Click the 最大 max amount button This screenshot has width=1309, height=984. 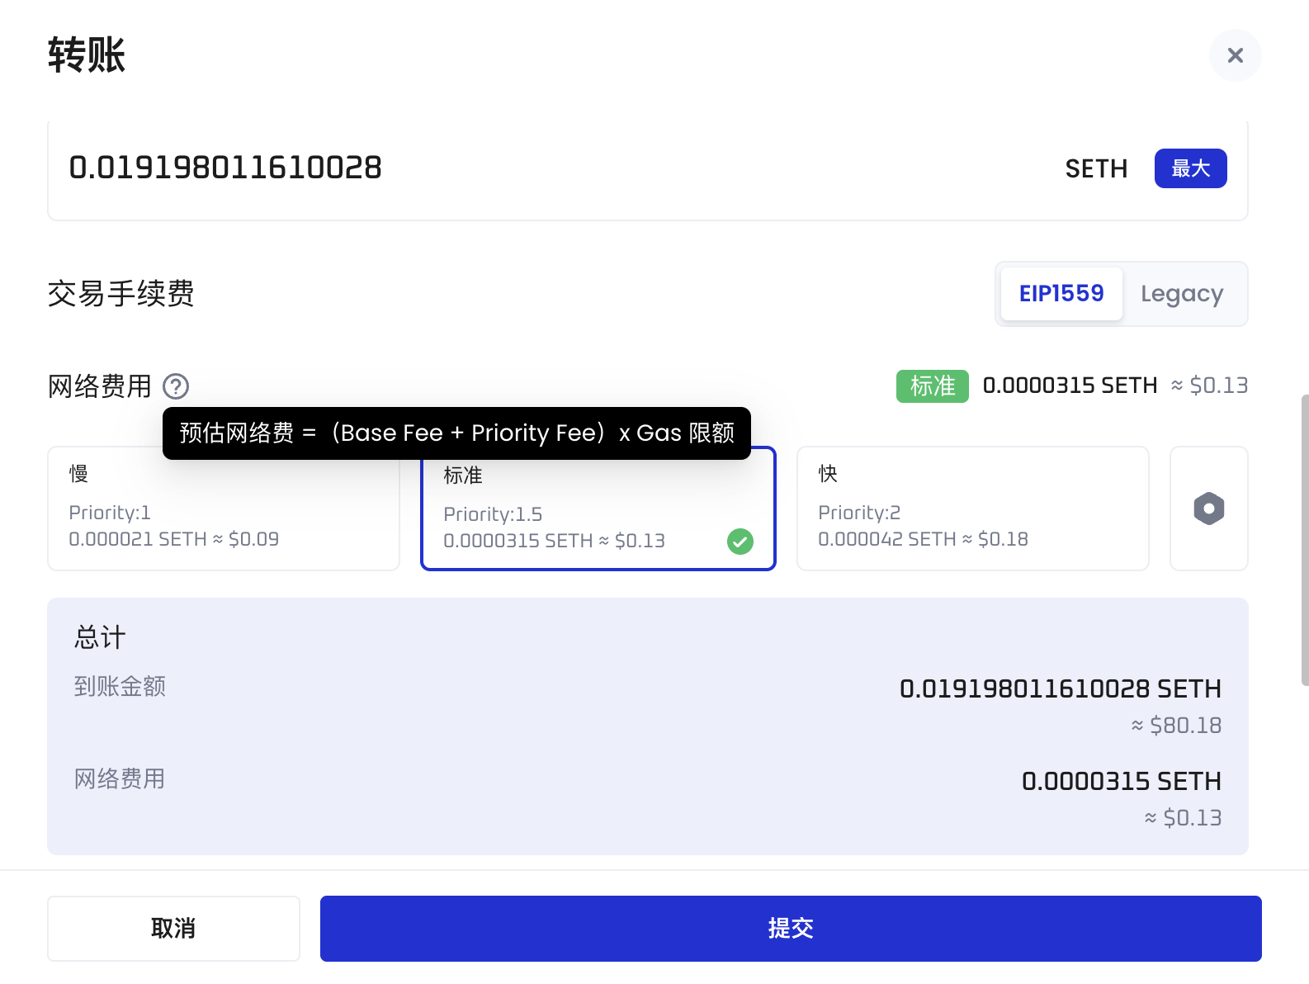coord(1190,168)
